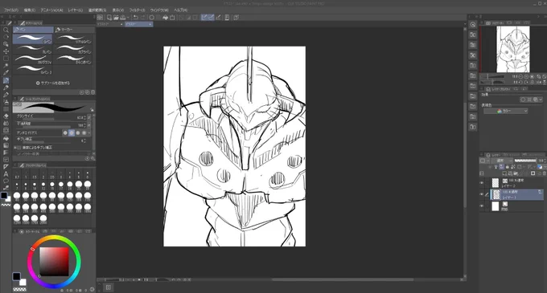This screenshot has height=293, width=547.
Task: Click the Undo arrow in command bar
Action: (x=135, y=18)
